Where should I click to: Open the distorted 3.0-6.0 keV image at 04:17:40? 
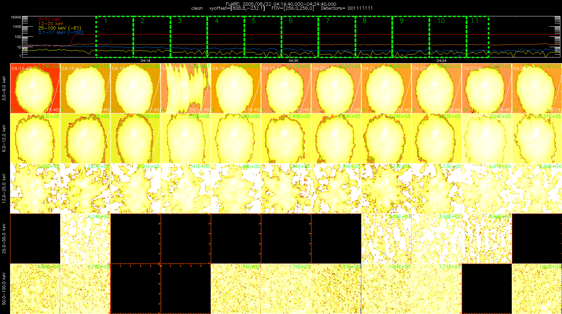point(186,88)
